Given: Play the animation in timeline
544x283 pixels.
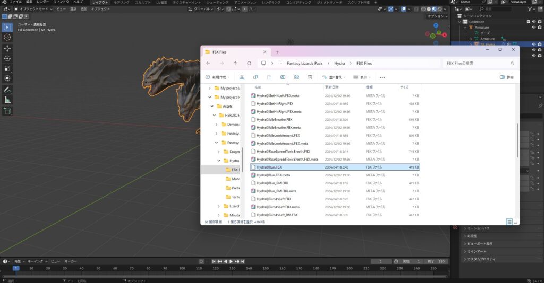Looking at the screenshot, I should 231,262.
